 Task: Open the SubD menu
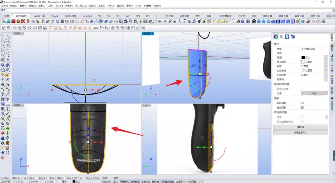tap(50, 6)
